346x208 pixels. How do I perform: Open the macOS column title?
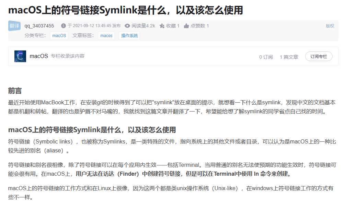coord(39,56)
